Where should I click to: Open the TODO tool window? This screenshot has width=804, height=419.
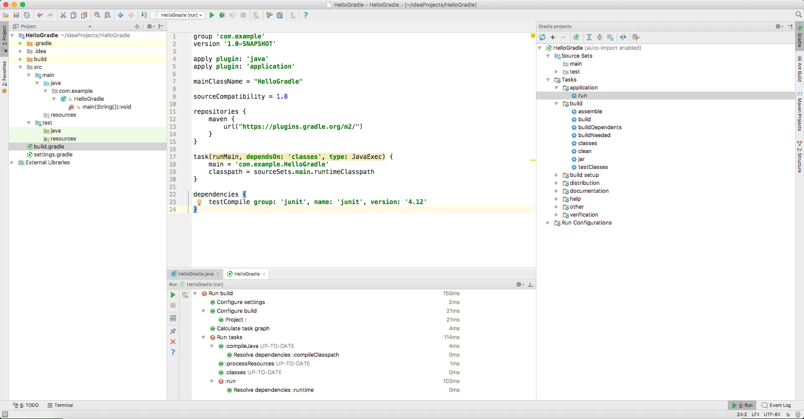(x=26, y=405)
